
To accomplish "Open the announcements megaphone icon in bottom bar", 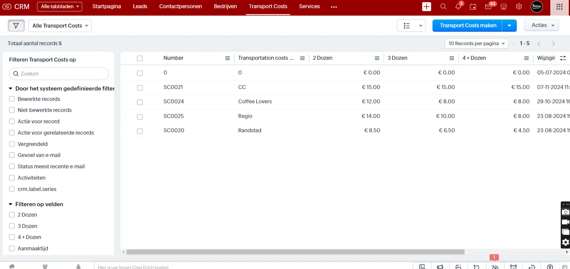I will [x=440, y=266].
